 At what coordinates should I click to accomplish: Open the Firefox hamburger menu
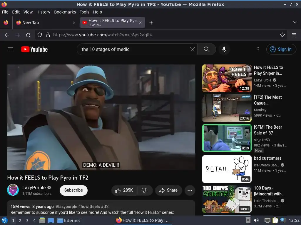294,35
